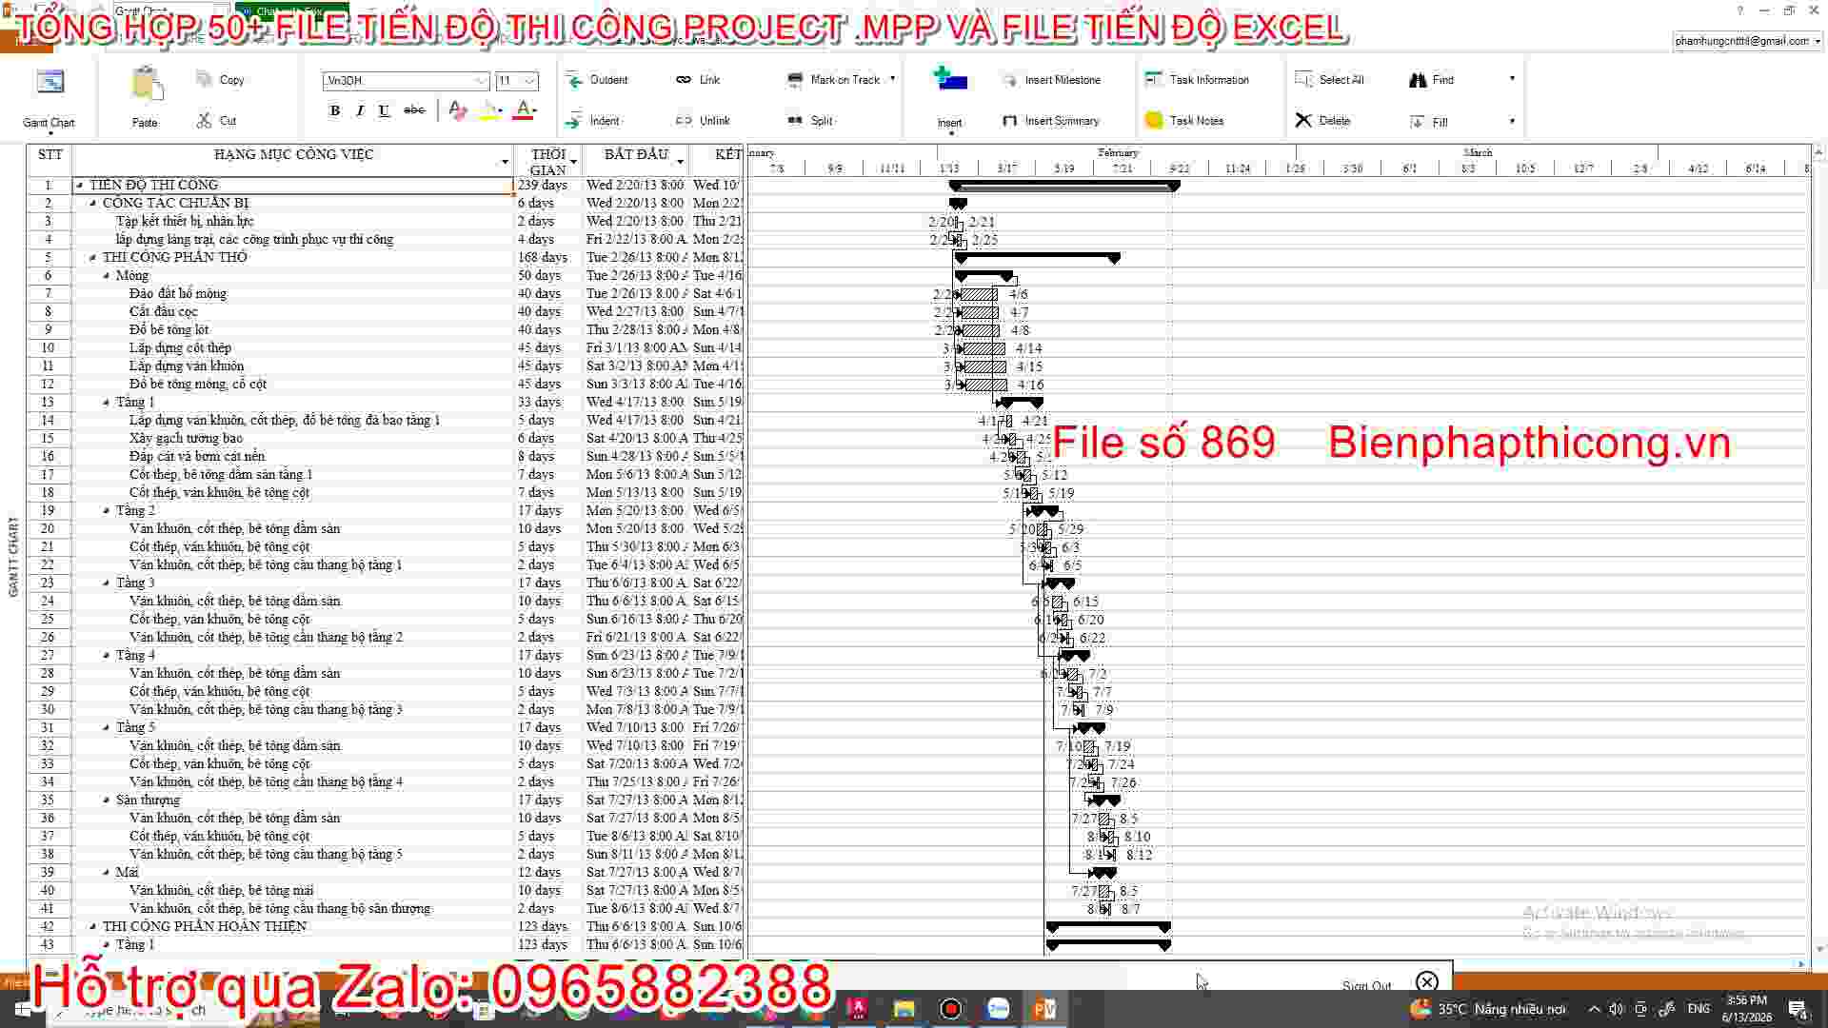Select row number 7 header
Image resolution: width=1828 pixels, height=1028 pixels.
point(48,294)
